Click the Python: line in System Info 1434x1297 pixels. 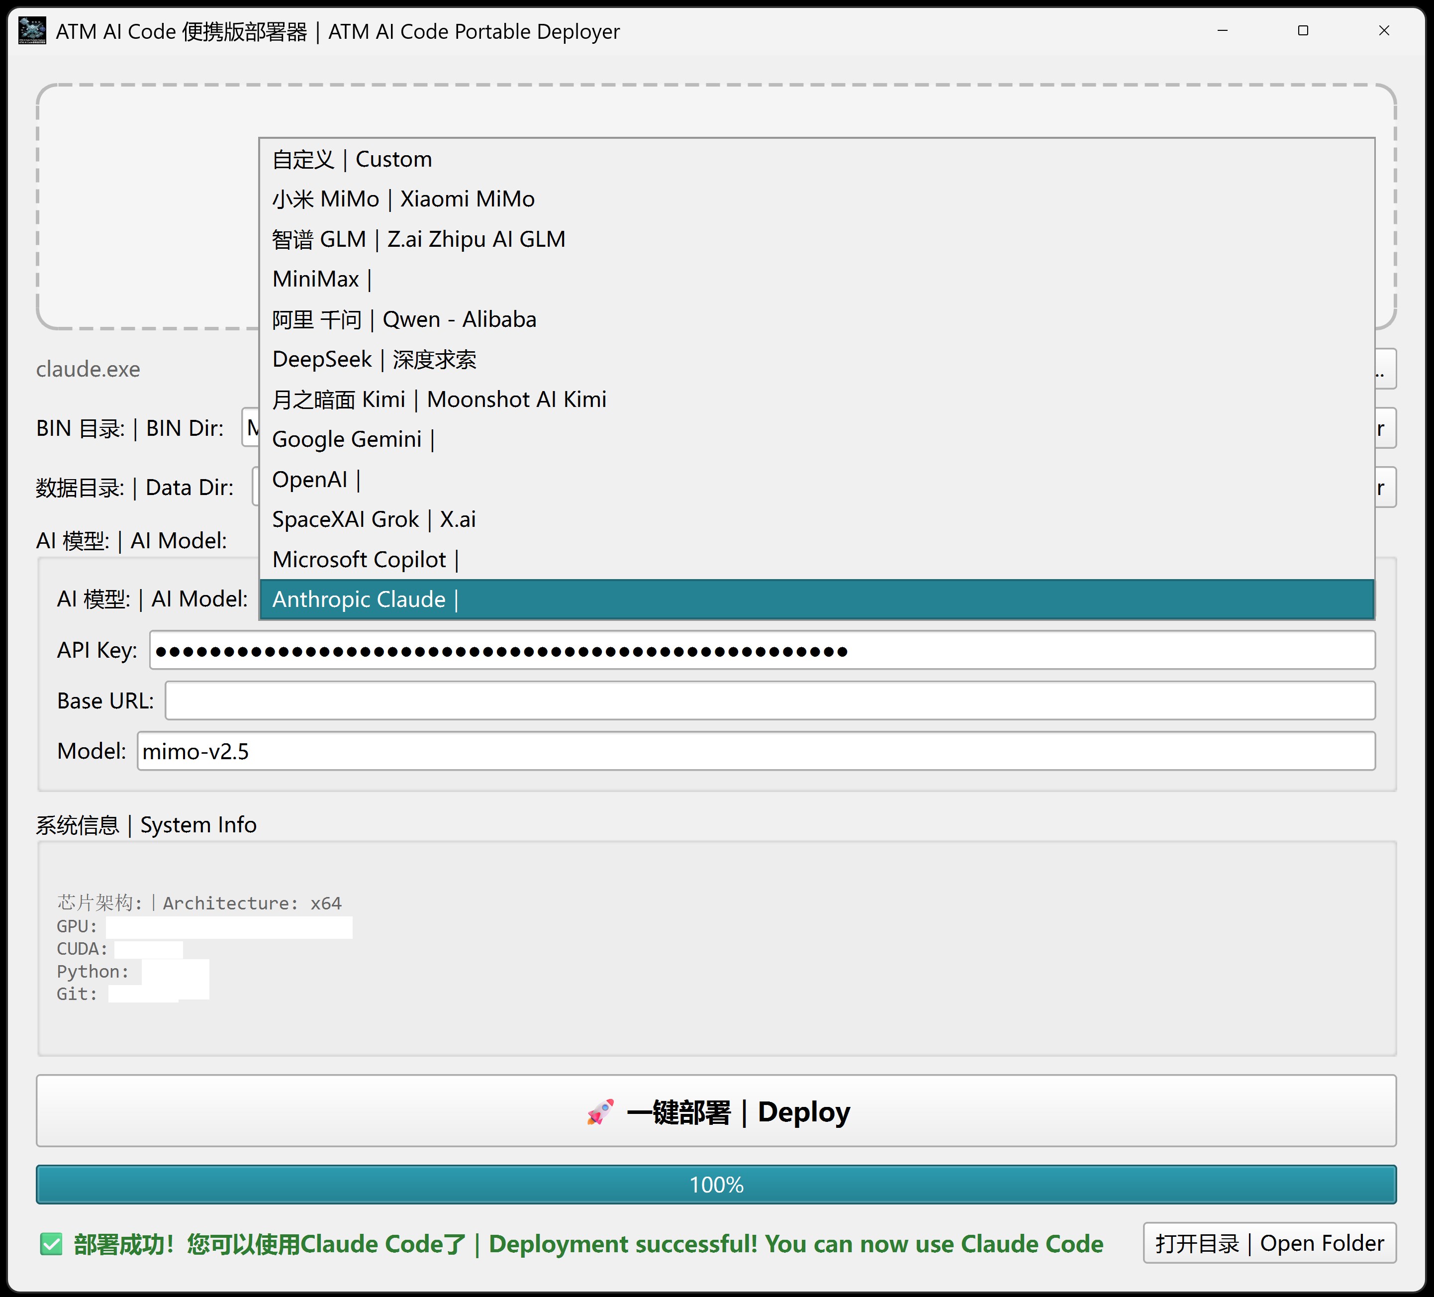(133, 972)
